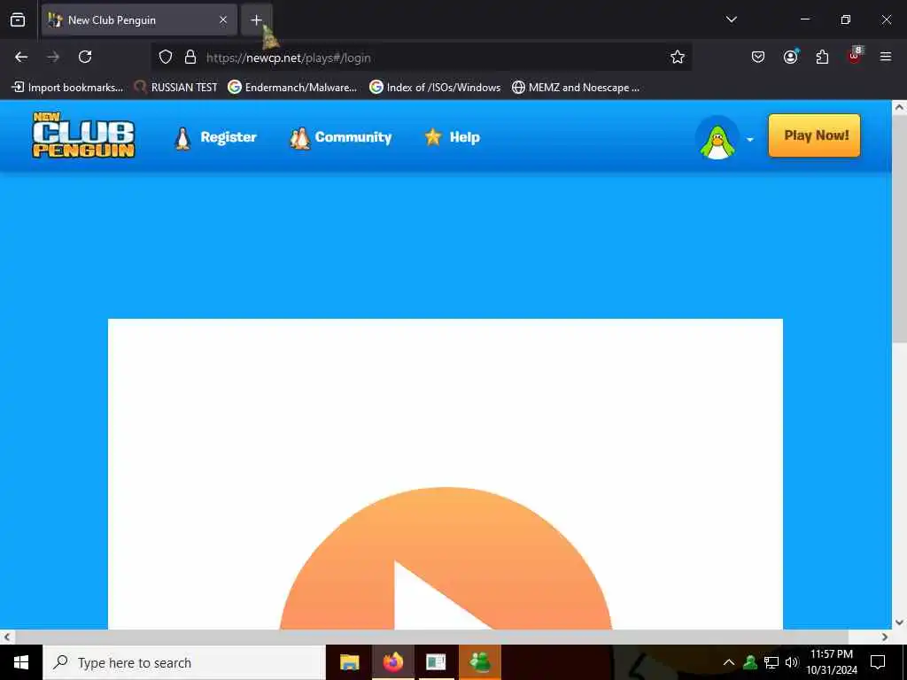Viewport: 907px width, 680px height.
Task: View site security padlock info
Action: tap(190, 57)
